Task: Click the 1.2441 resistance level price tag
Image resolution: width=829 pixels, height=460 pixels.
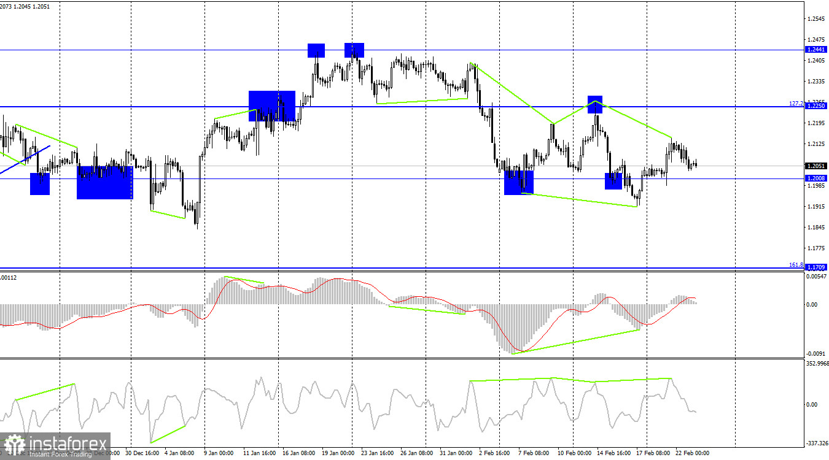Action: pyautogui.click(x=816, y=49)
